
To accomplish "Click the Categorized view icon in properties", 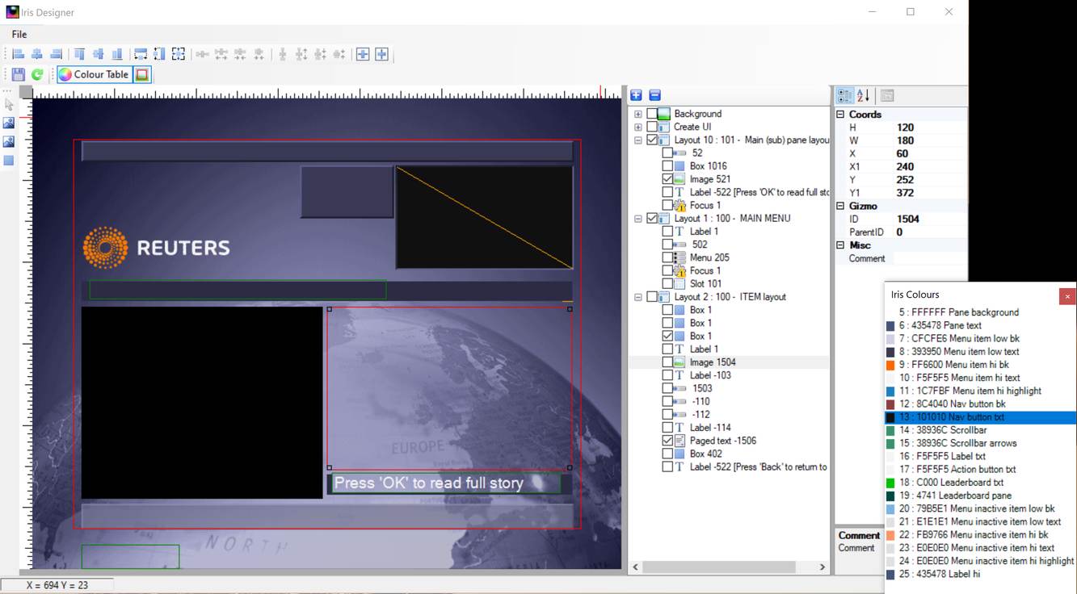I will click(x=844, y=95).
